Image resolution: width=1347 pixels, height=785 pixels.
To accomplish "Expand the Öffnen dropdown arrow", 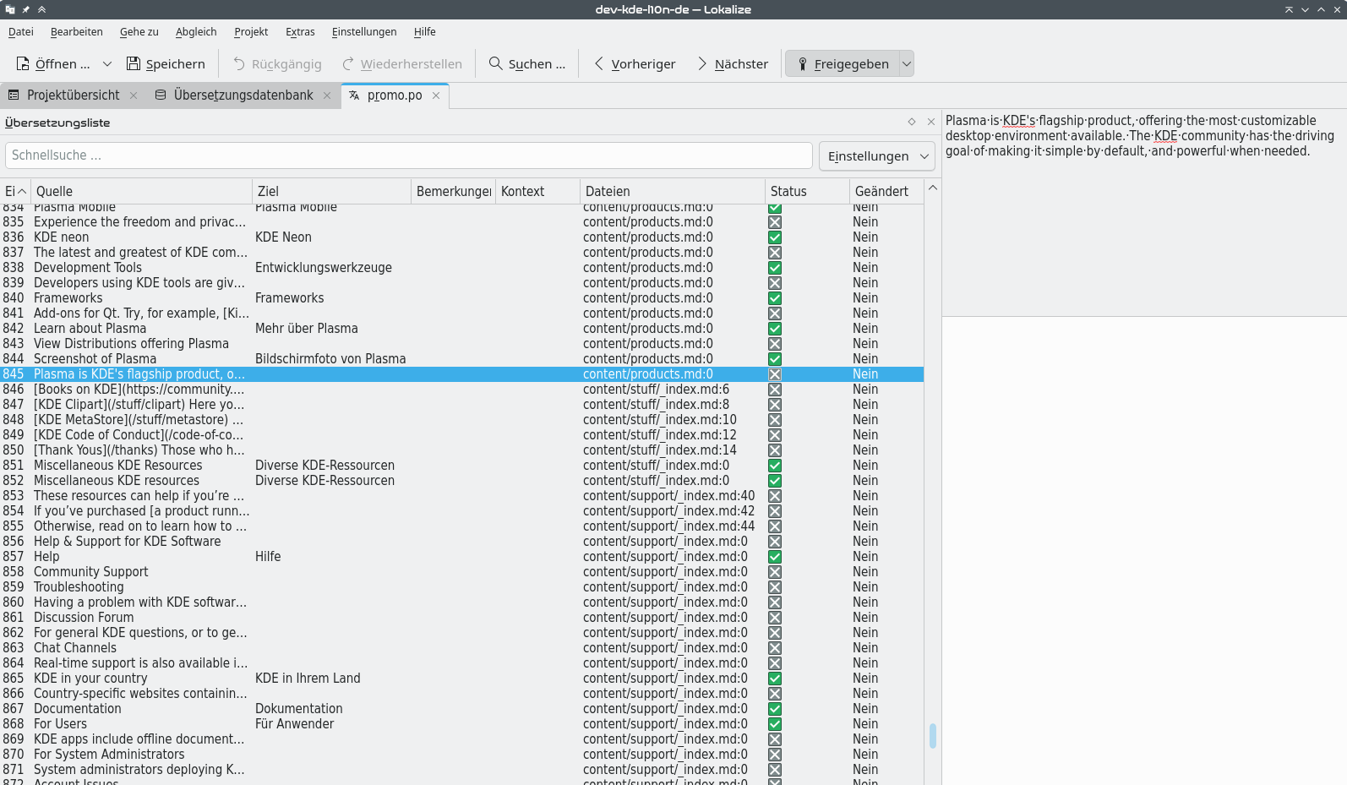I will pos(107,63).
